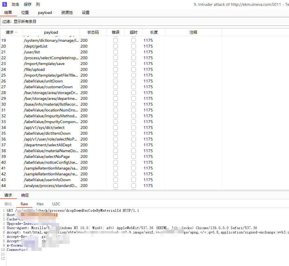Select payload /department/selectAllDept row
Viewport: 289px width, 266px height.
[48, 145]
